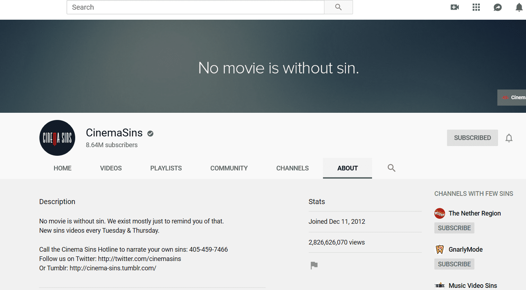Click 'Joined Dec 11, 2012' text
This screenshot has width=526, height=290.
[337, 221]
